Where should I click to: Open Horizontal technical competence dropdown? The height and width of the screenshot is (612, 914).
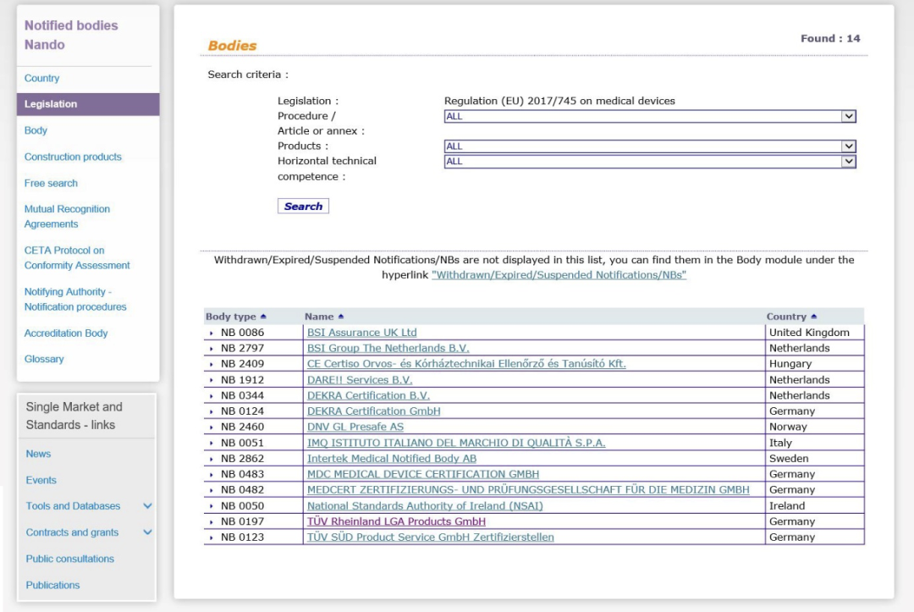coord(650,162)
